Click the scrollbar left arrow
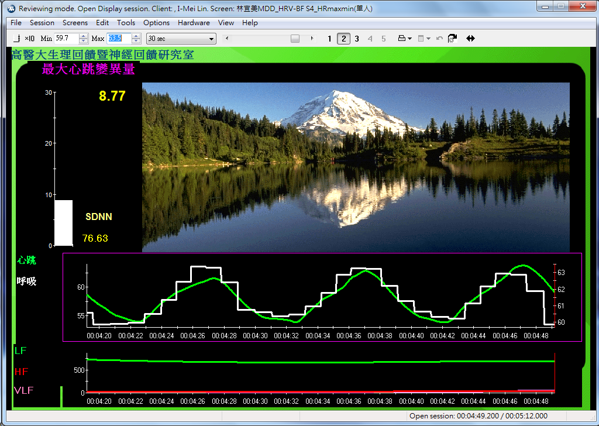 [227, 39]
